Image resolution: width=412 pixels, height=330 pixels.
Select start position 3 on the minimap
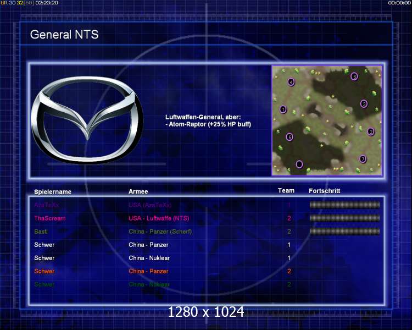(x=364, y=104)
